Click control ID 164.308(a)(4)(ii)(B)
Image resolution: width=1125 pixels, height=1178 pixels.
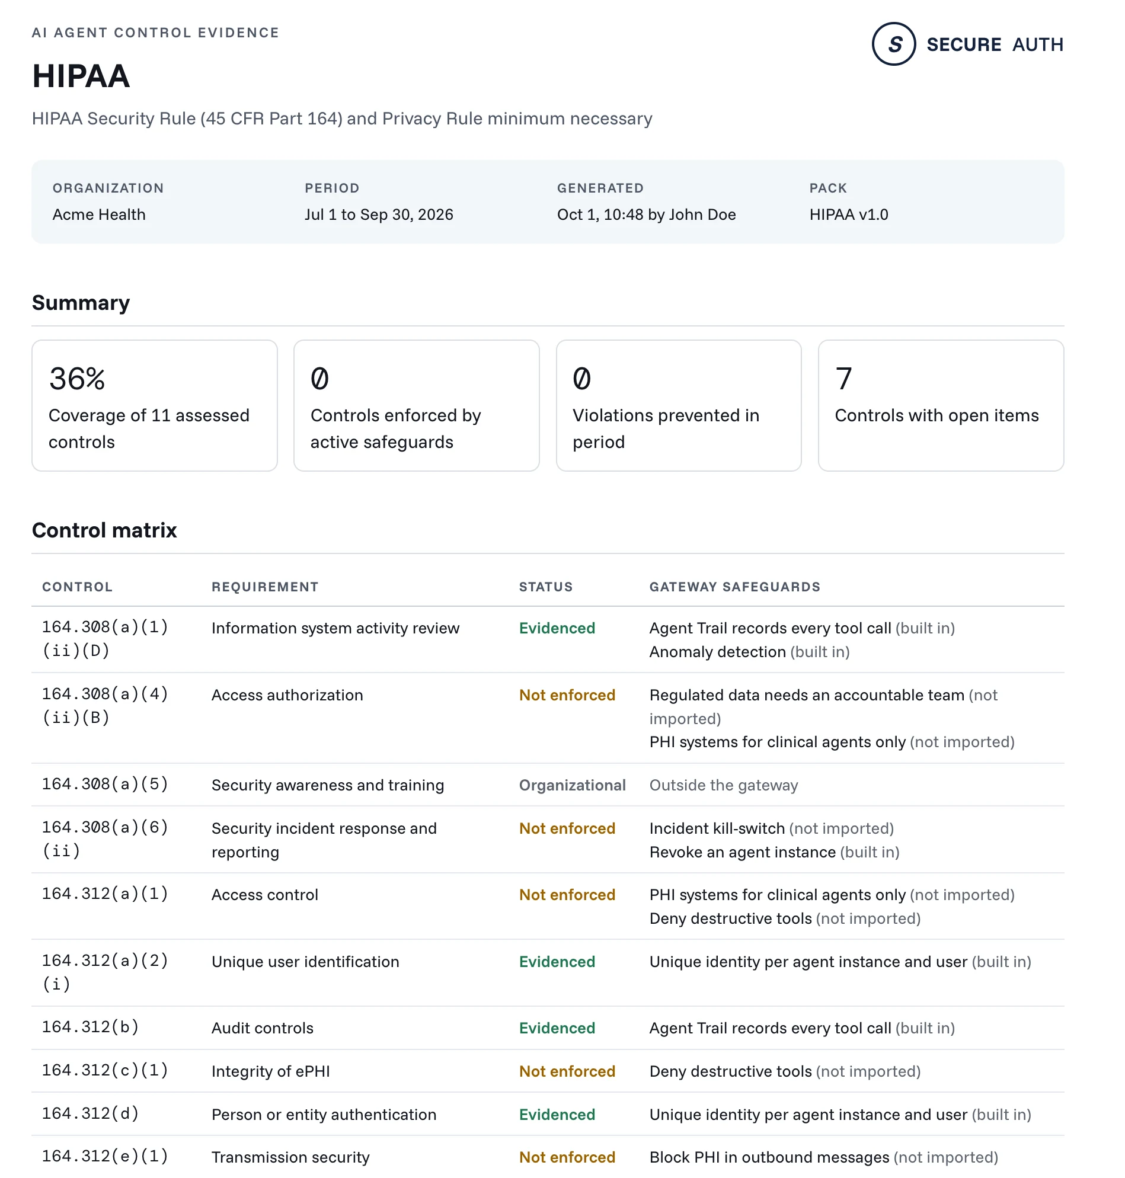(x=105, y=706)
